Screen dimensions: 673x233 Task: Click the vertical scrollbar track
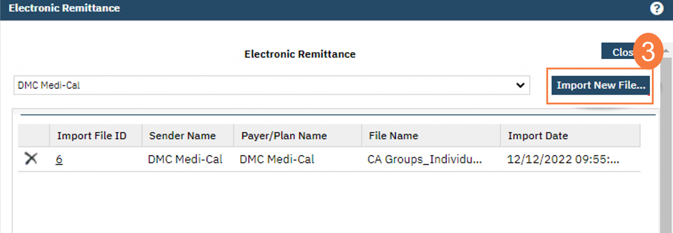tap(666, 147)
